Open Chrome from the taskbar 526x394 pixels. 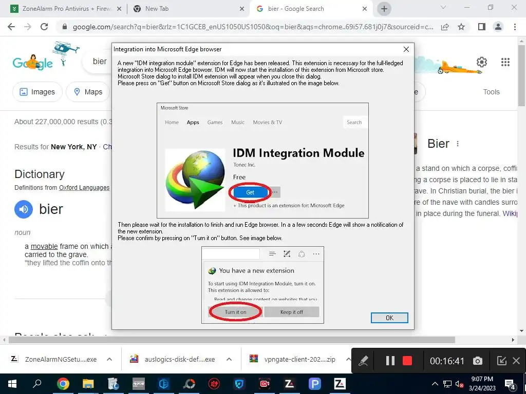[x=63, y=384]
